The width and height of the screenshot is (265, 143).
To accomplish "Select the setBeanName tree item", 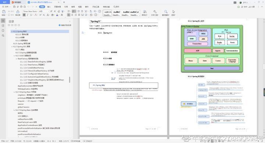I will (25, 119).
